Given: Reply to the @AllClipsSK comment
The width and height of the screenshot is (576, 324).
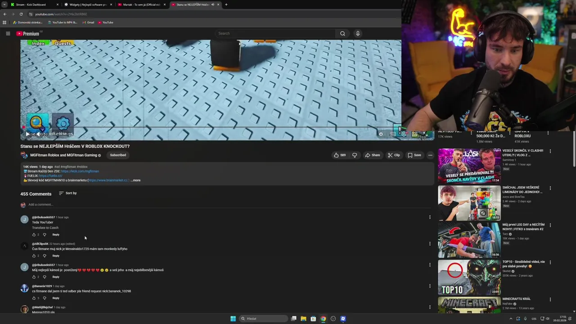Looking at the screenshot, I should click(x=56, y=256).
